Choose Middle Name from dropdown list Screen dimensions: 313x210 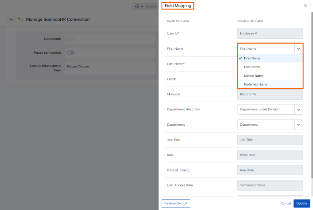[270, 76]
